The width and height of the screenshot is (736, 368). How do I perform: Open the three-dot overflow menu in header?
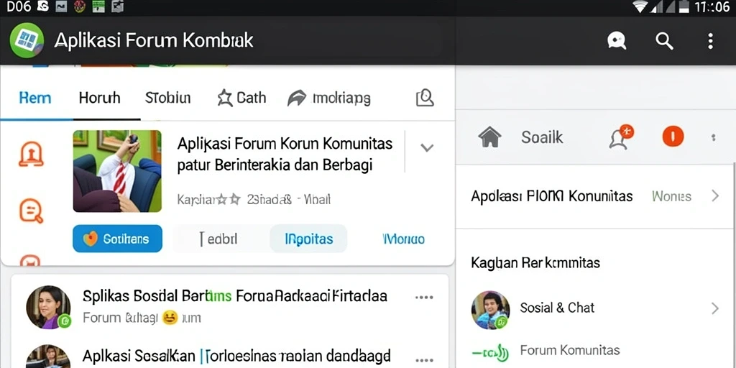(x=710, y=41)
